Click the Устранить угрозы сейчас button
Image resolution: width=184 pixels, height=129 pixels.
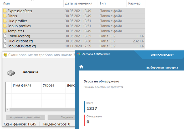pos(25,117)
